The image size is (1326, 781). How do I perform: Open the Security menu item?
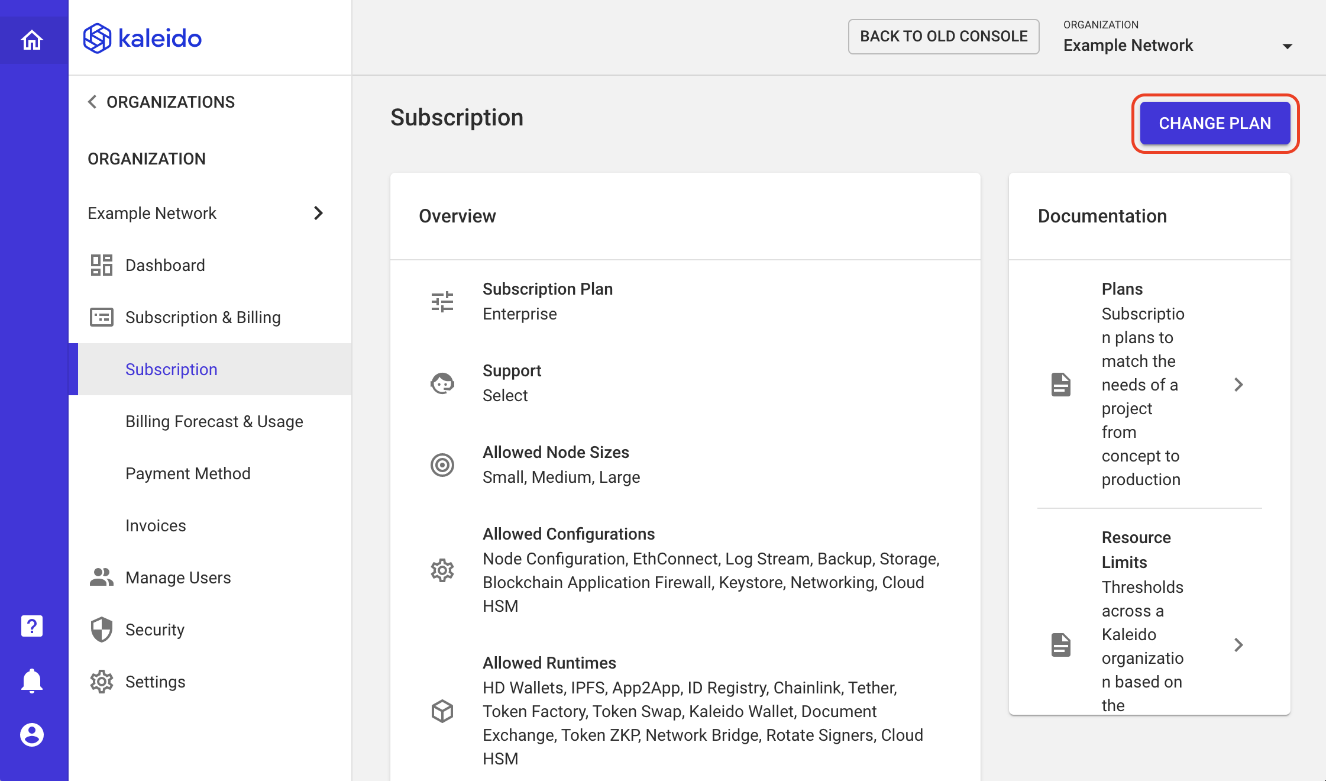(211, 630)
